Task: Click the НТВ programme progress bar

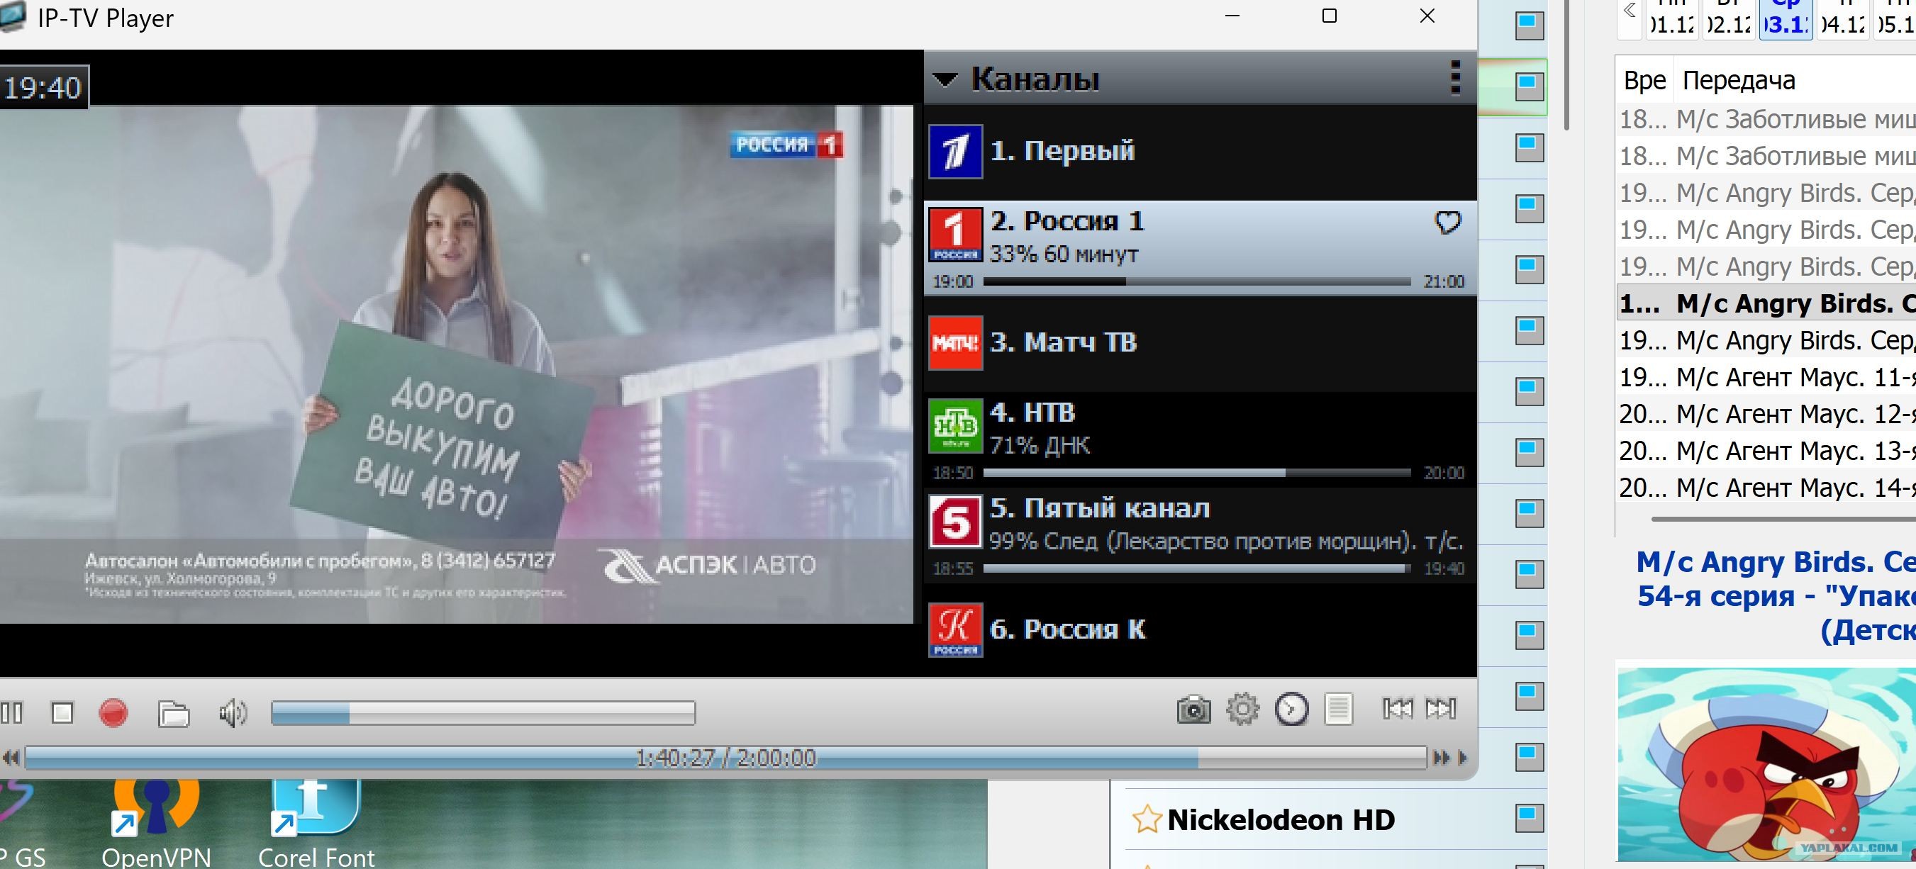Action: point(1197,473)
